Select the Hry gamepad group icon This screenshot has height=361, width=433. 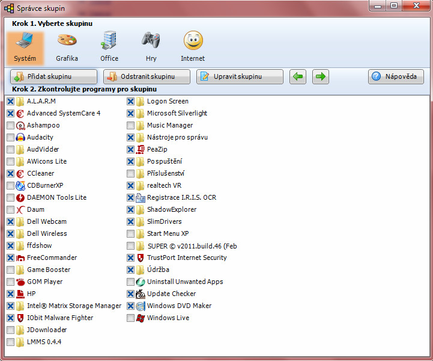(x=151, y=40)
